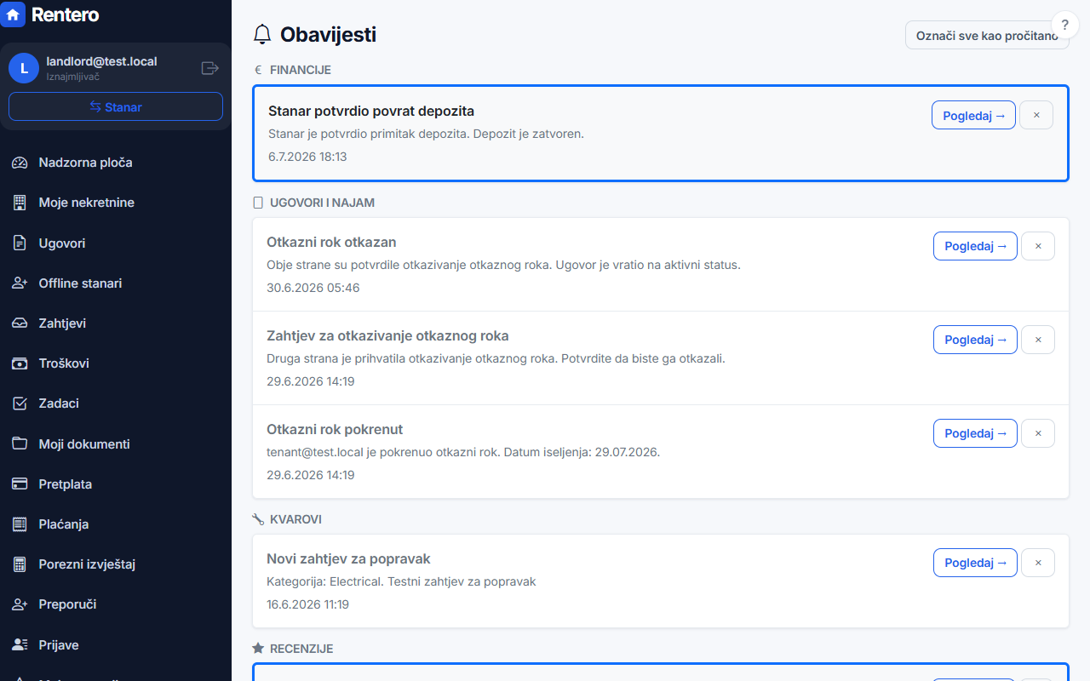Click the Rentero home logo icon
Image resolution: width=1090 pixels, height=681 pixels.
point(13,14)
